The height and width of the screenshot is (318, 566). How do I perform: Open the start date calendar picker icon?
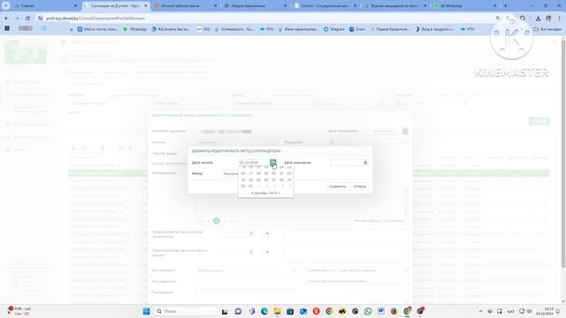point(273,163)
